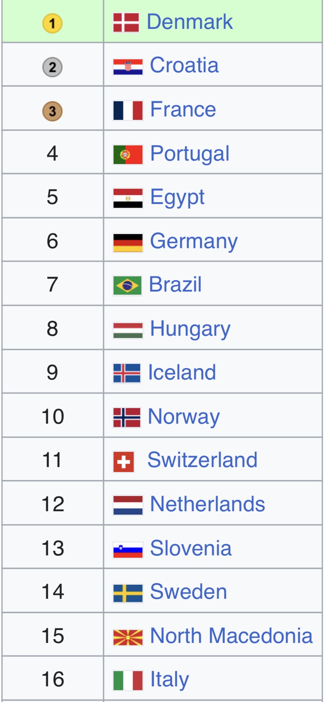Click the Croatia flag icon
The height and width of the screenshot is (702, 324).
point(128,67)
